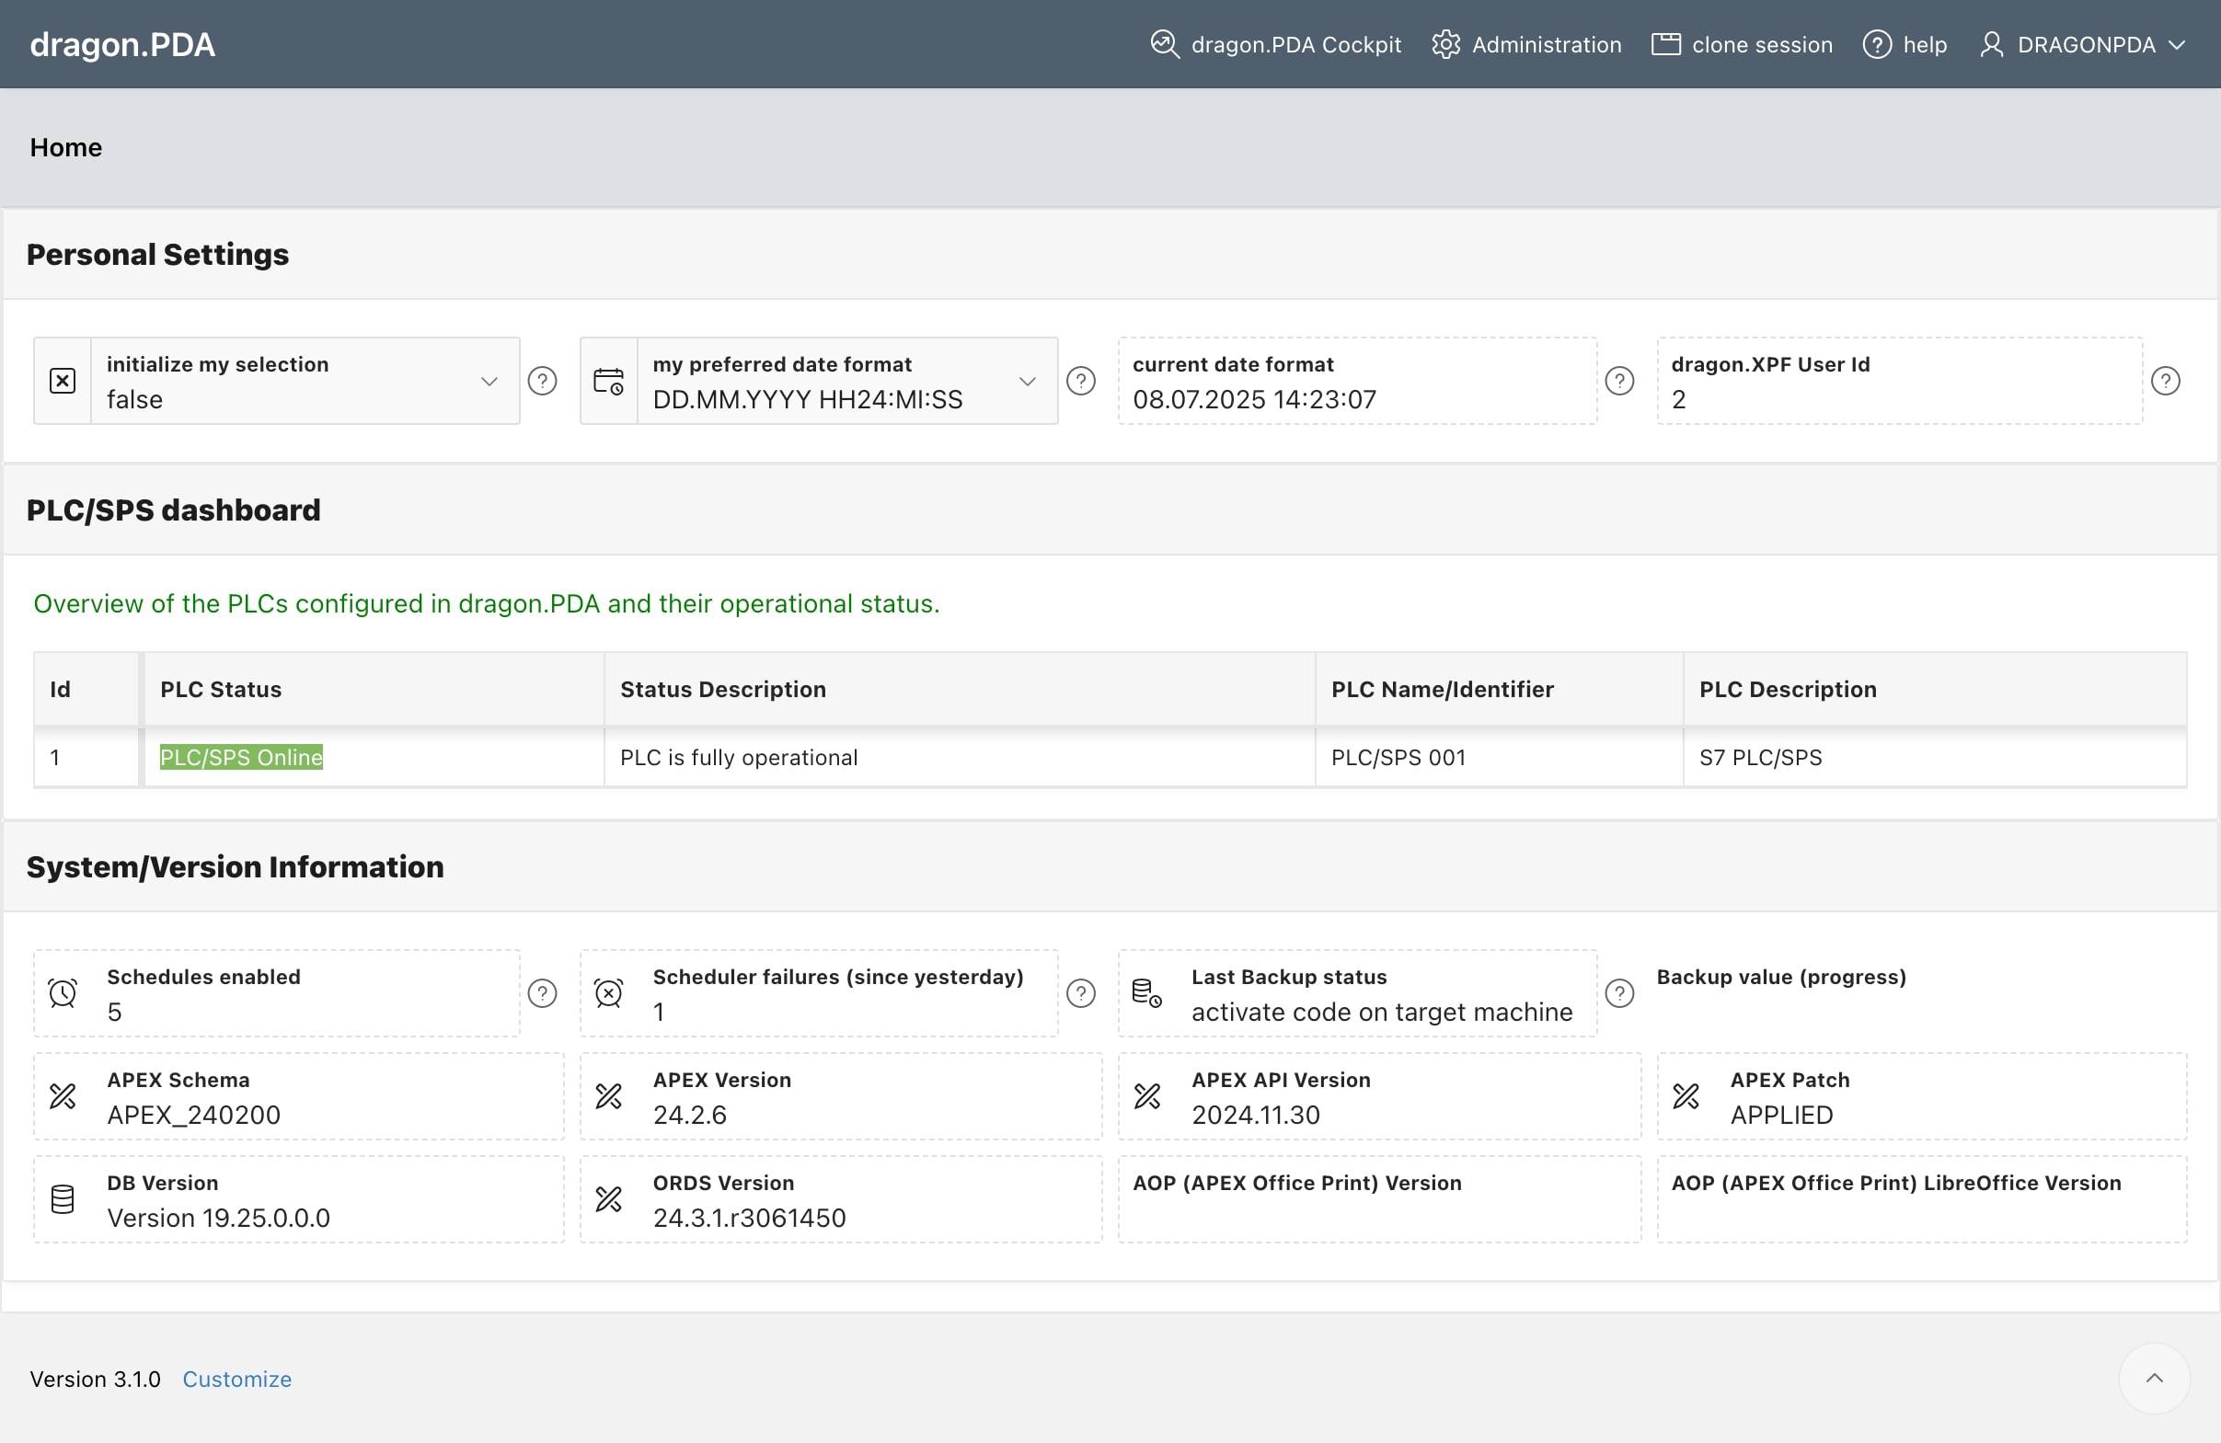The image size is (2221, 1443).
Task: Click the PLC Status column header
Action: [x=221, y=690]
